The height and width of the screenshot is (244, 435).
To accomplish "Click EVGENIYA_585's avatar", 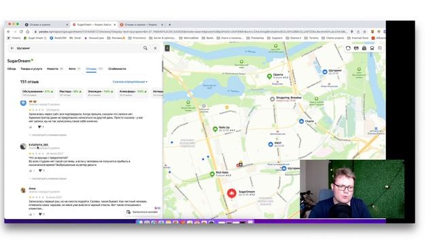I will [23, 146].
